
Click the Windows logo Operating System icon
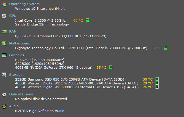tap(4, 4)
